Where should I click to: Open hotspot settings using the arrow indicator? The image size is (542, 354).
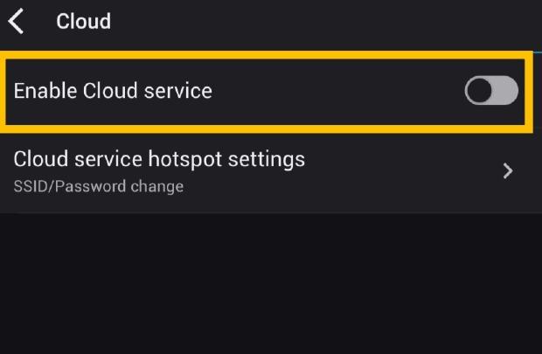[x=508, y=171]
